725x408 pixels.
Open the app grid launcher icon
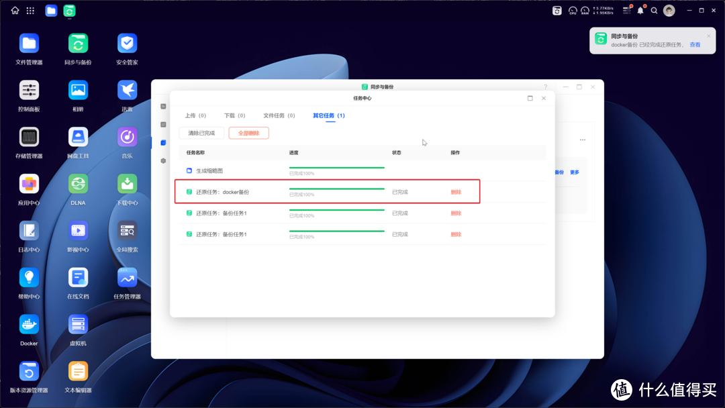pyautogui.click(x=30, y=10)
